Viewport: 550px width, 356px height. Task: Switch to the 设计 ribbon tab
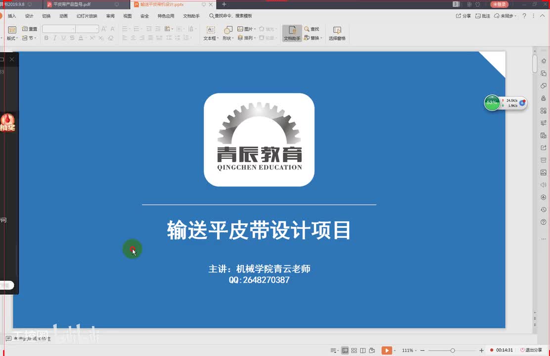29,16
